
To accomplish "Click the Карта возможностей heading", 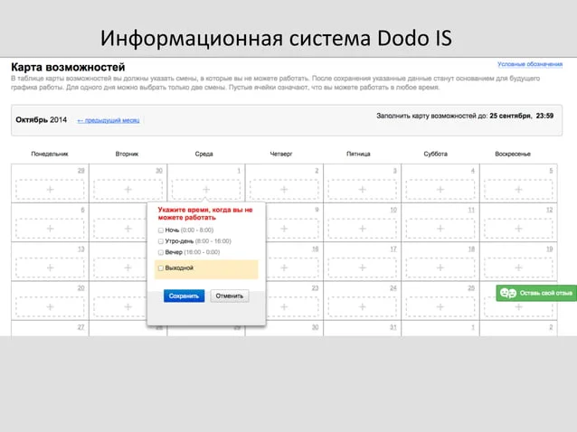I will 68,67.
